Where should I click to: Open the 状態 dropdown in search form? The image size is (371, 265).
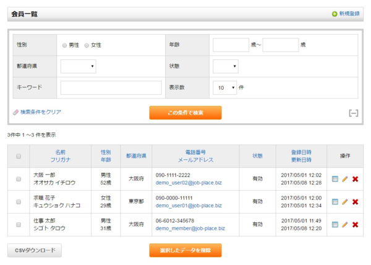pos(226,66)
